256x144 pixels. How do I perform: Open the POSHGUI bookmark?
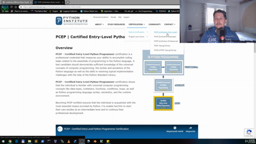click(161, 11)
